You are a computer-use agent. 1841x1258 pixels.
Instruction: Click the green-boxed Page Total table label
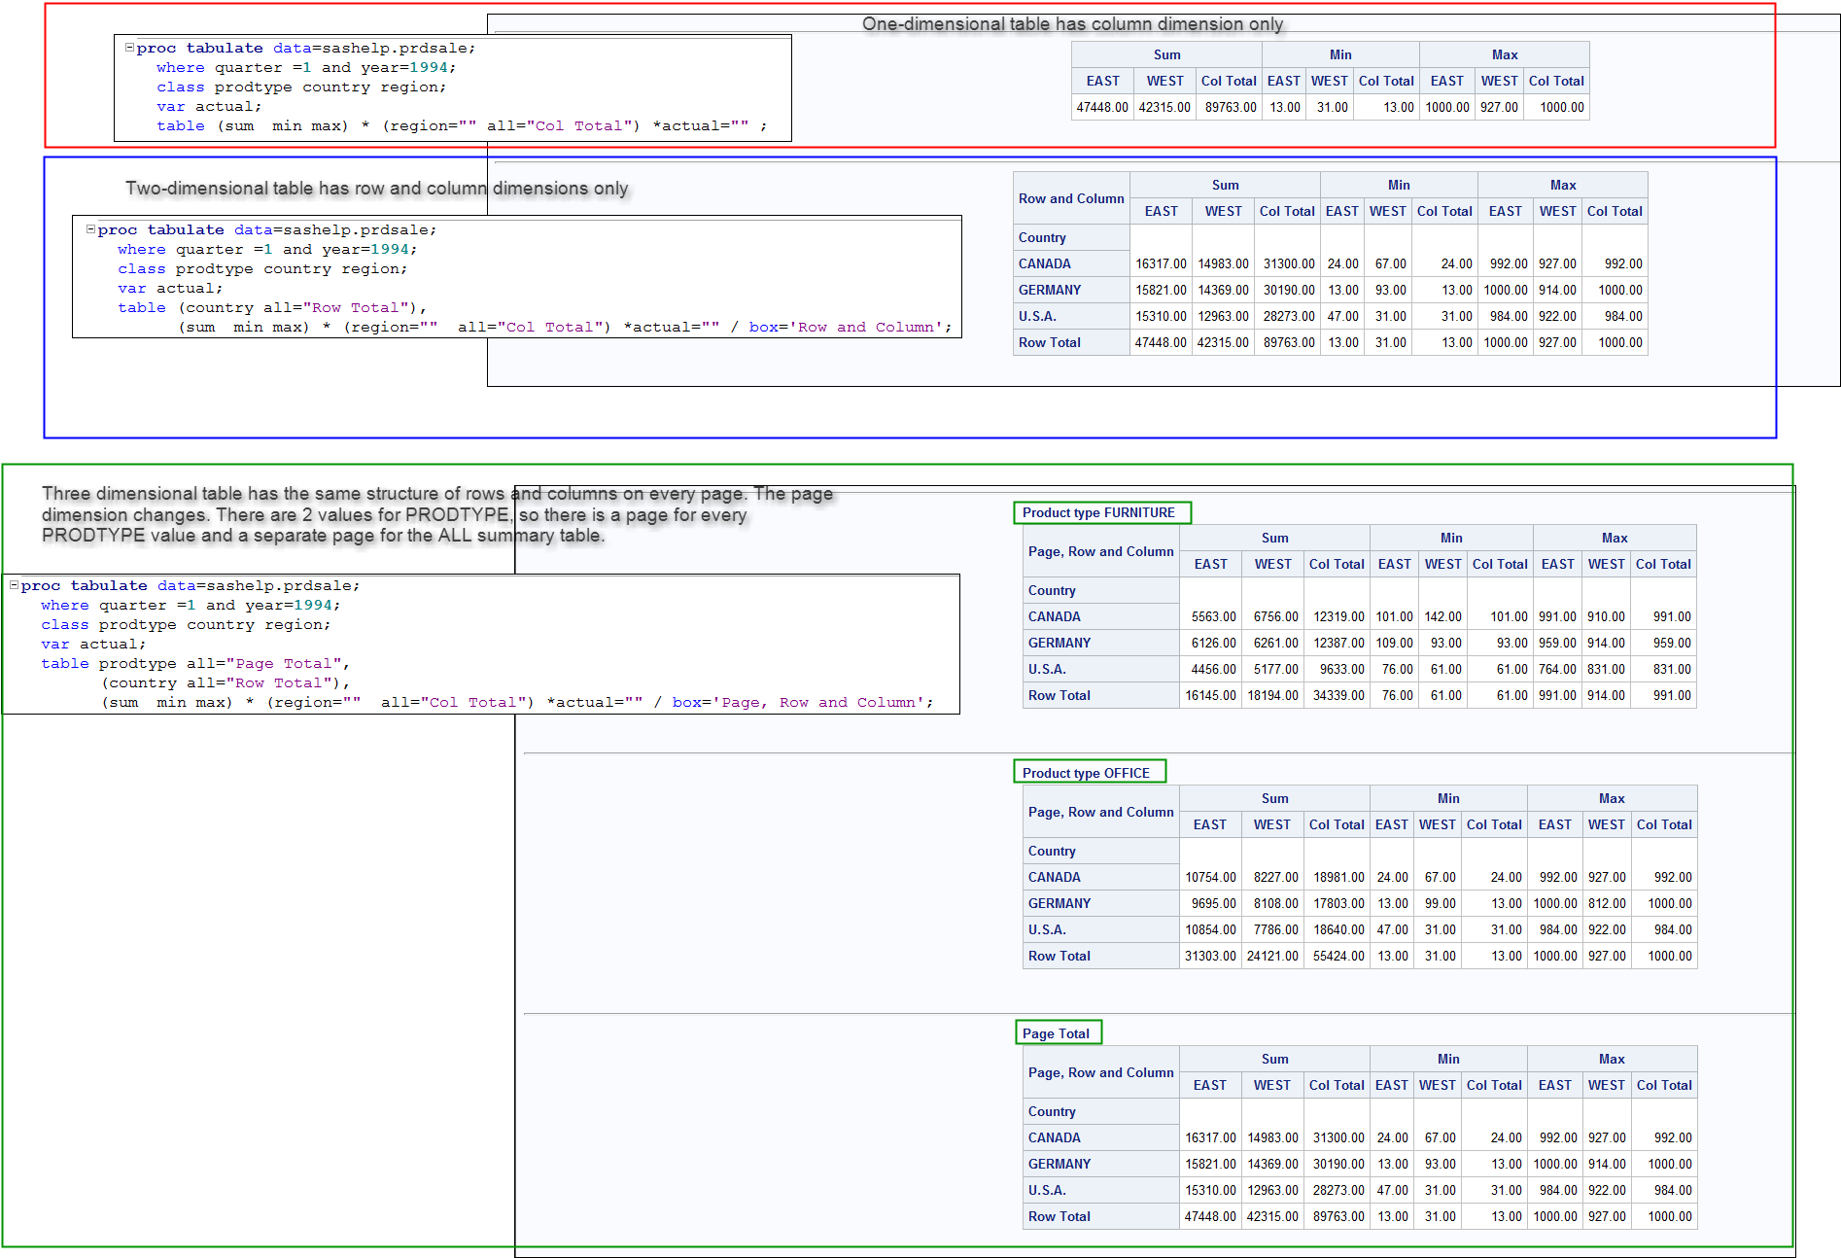click(1056, 1033)
